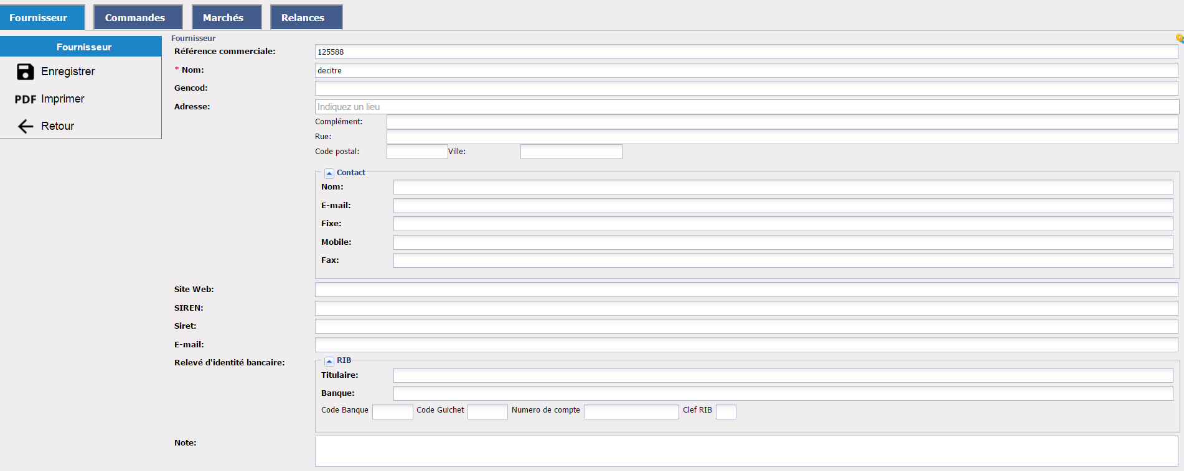
Task: Click the Code Guichet field
Action: 487,411
